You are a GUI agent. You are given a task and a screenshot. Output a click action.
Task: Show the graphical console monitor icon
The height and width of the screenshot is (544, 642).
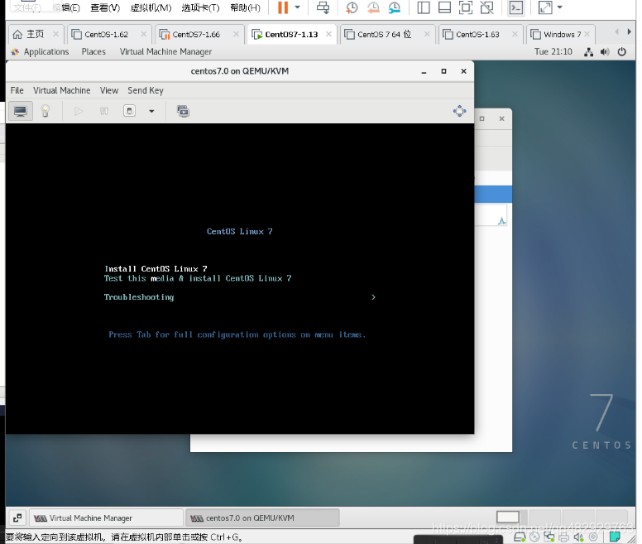(x=21, y=111)
